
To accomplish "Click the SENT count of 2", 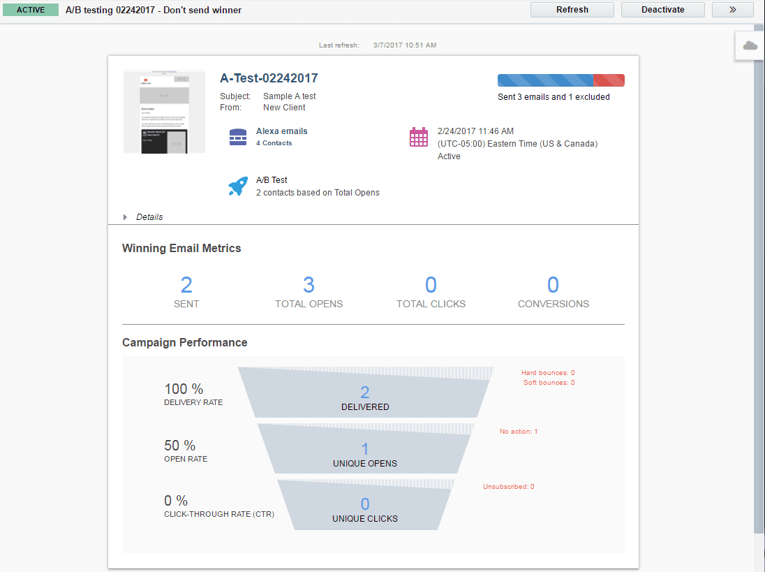I will [186, 285].
